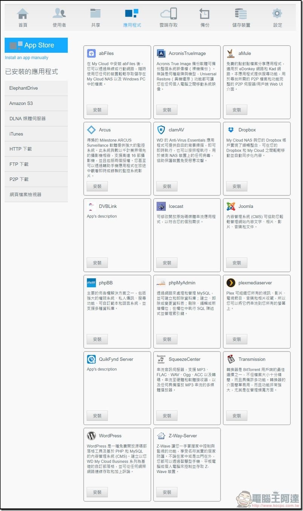Select FTP 下載 in sidebar

(36, 164)
